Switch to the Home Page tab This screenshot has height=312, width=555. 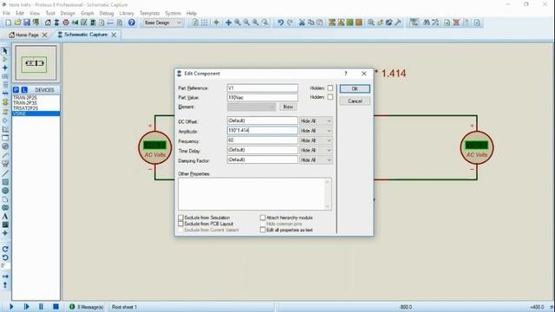[27, 35]
